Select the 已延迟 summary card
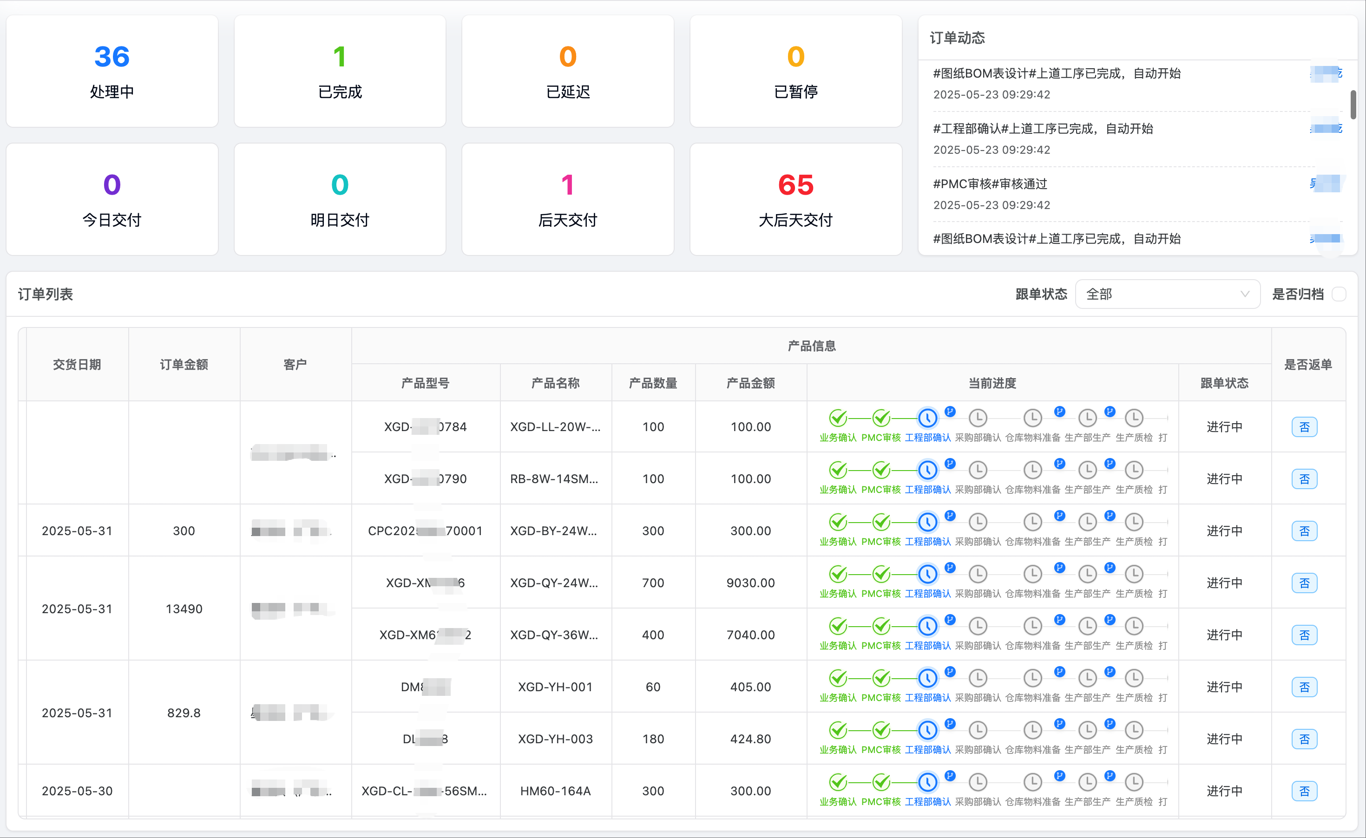This screenshot has width=1366, height=838. (568, 72)
